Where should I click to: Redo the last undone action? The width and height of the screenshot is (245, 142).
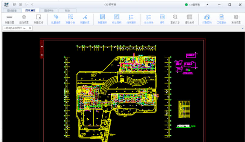click(x=32, y=5)
